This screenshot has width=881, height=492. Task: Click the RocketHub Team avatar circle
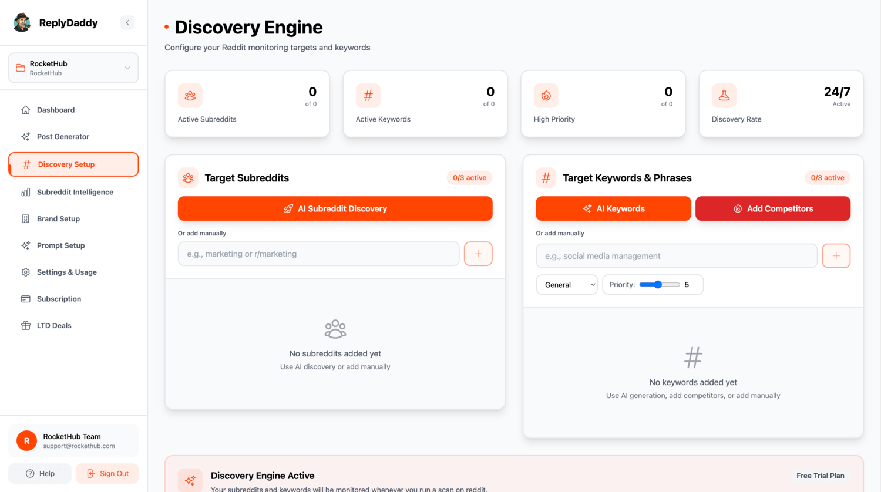pos(26,441)
